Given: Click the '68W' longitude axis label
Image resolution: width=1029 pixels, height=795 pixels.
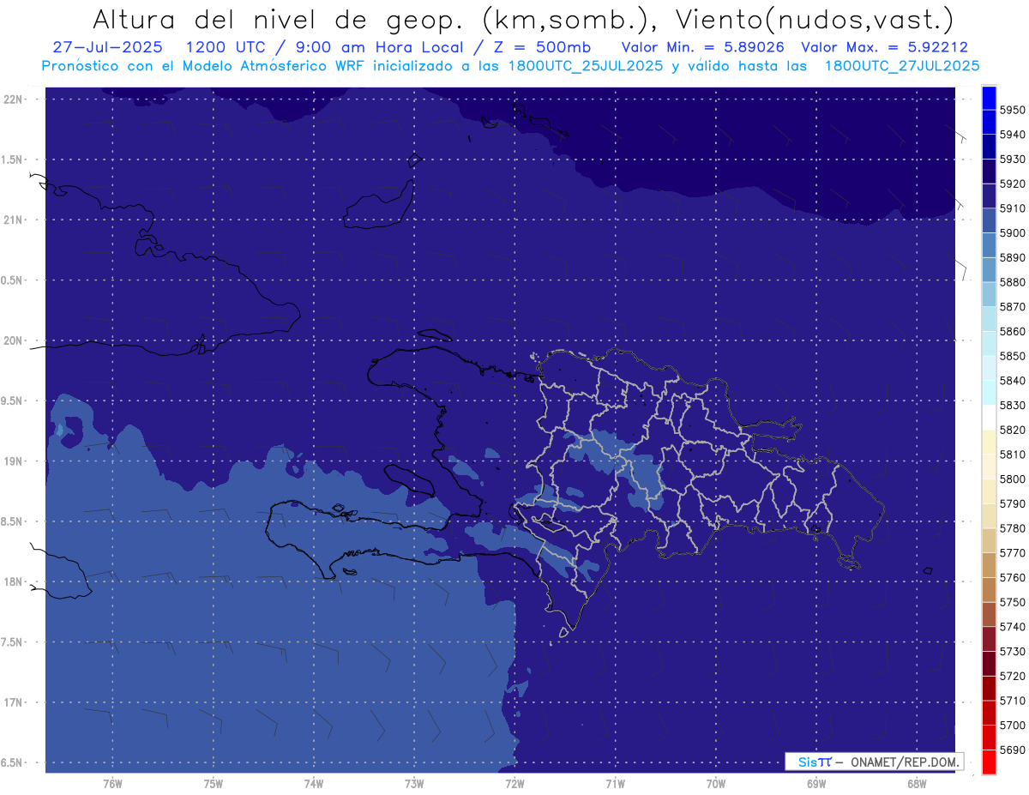Looking at the screenshot, I should [917, 783].
